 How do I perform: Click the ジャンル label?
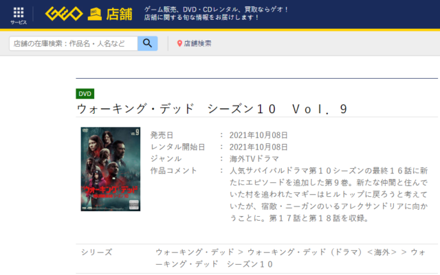pos(166,159)
